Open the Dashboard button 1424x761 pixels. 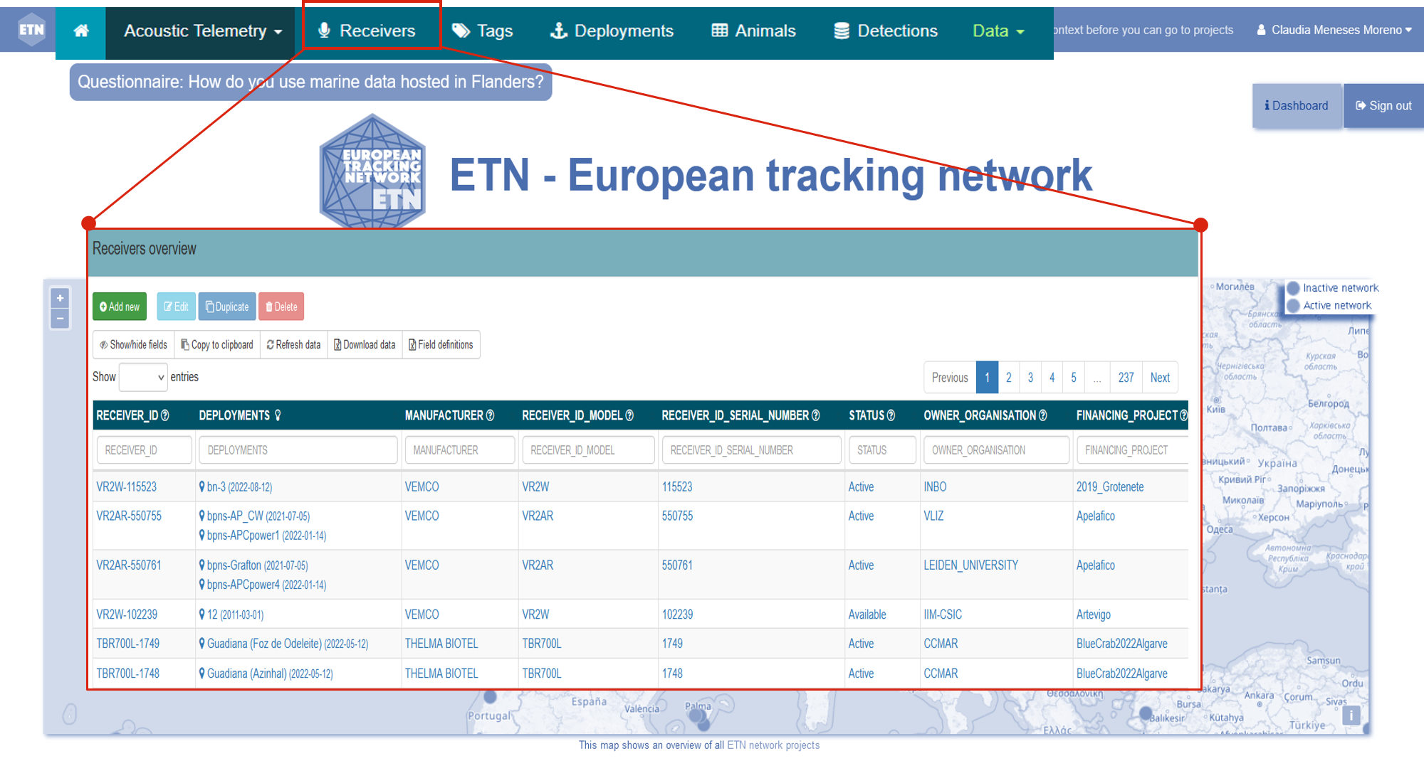tap(1297, 105)
